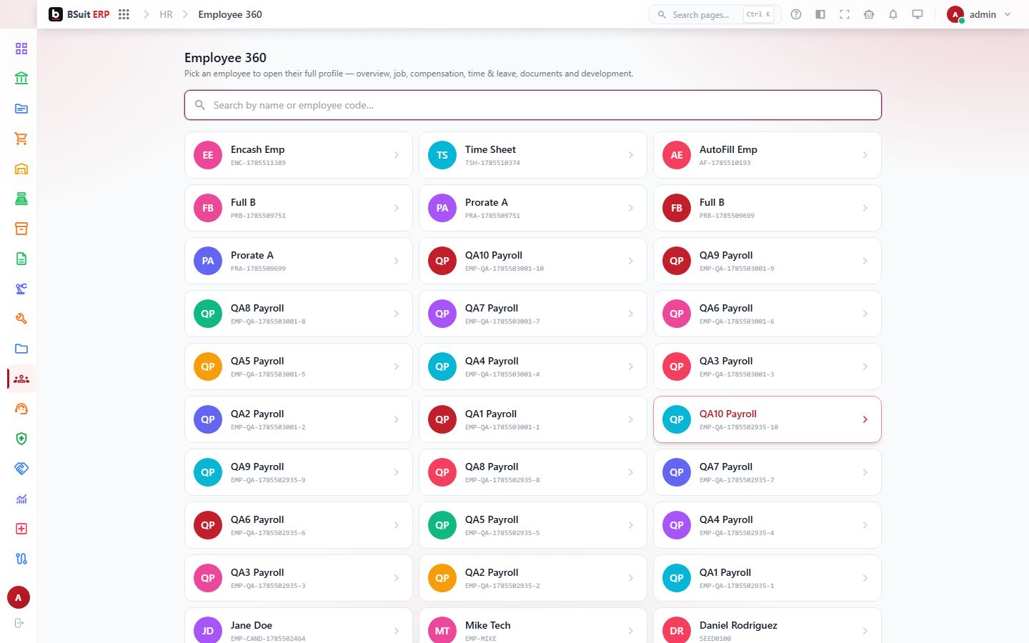The image size is (1029, 643).
Task: Click orange QP avatar of QA5 Payroll 1785503001-5
Action: point(208,367)
